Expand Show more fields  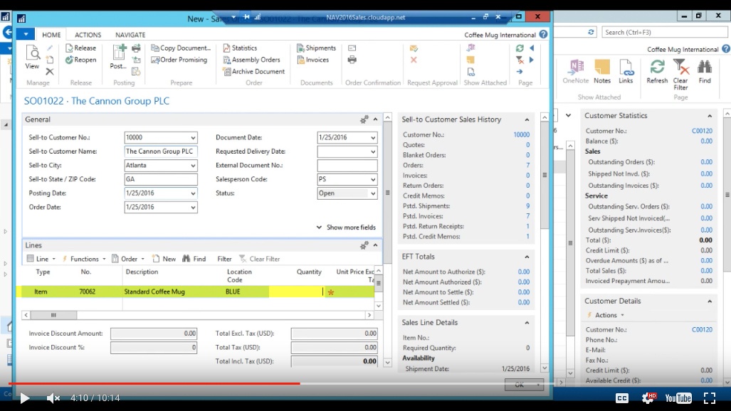pos(346,228)
